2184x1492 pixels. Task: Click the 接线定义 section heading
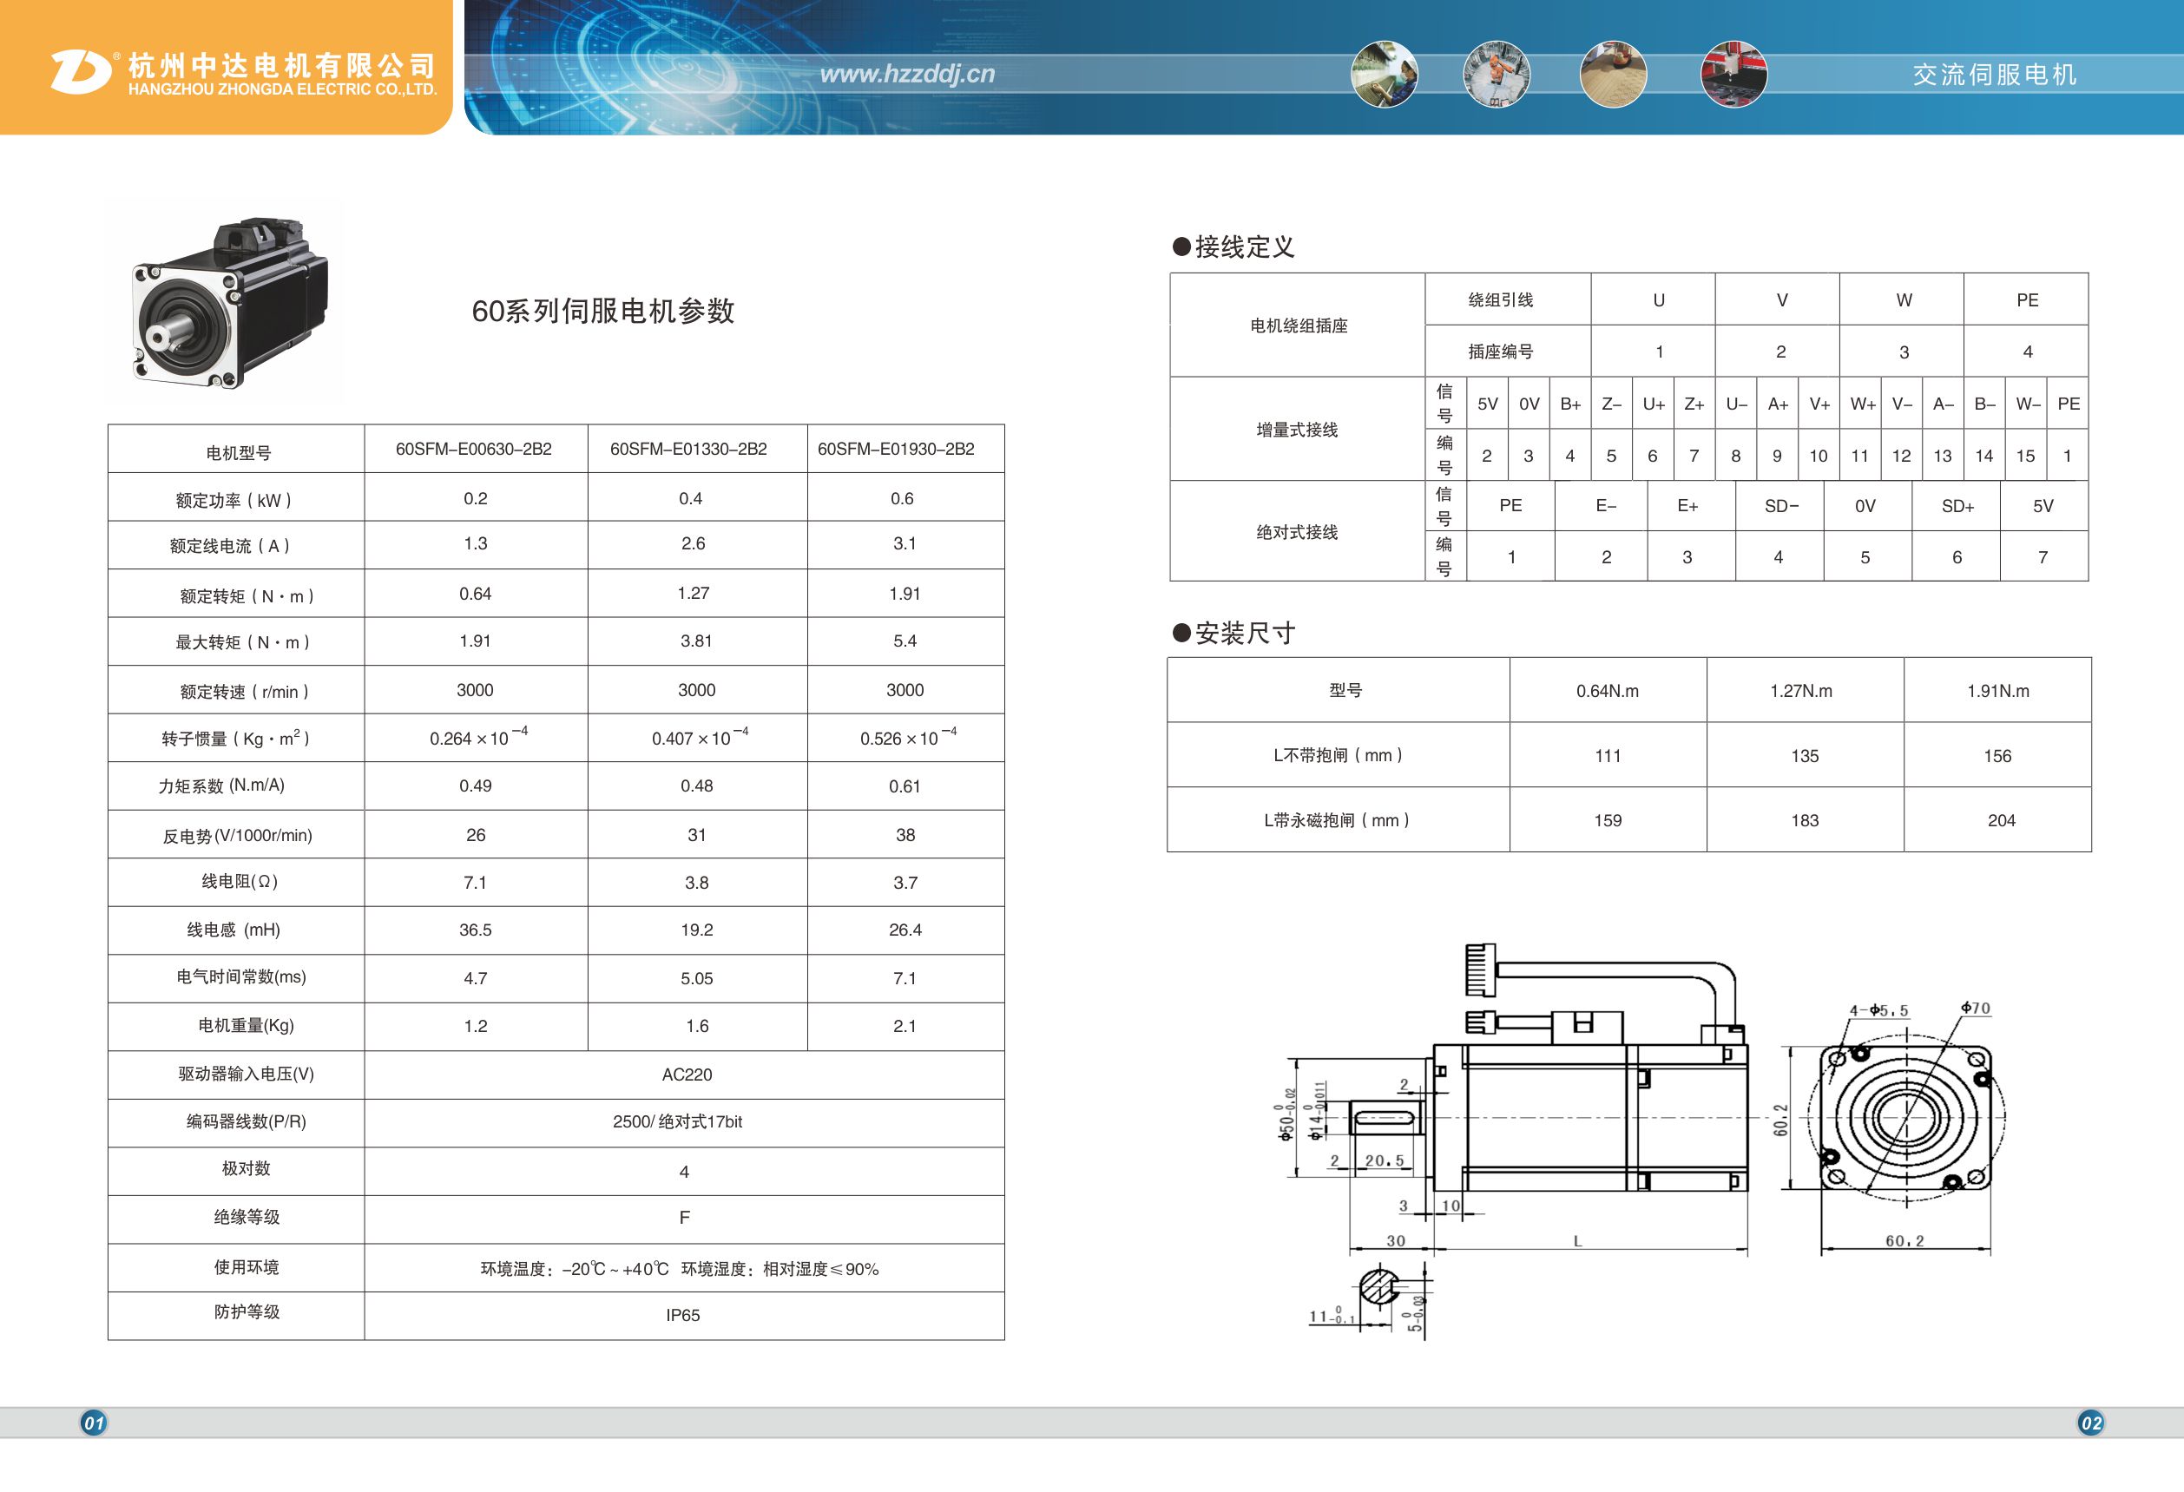[x=1233, y=247]
